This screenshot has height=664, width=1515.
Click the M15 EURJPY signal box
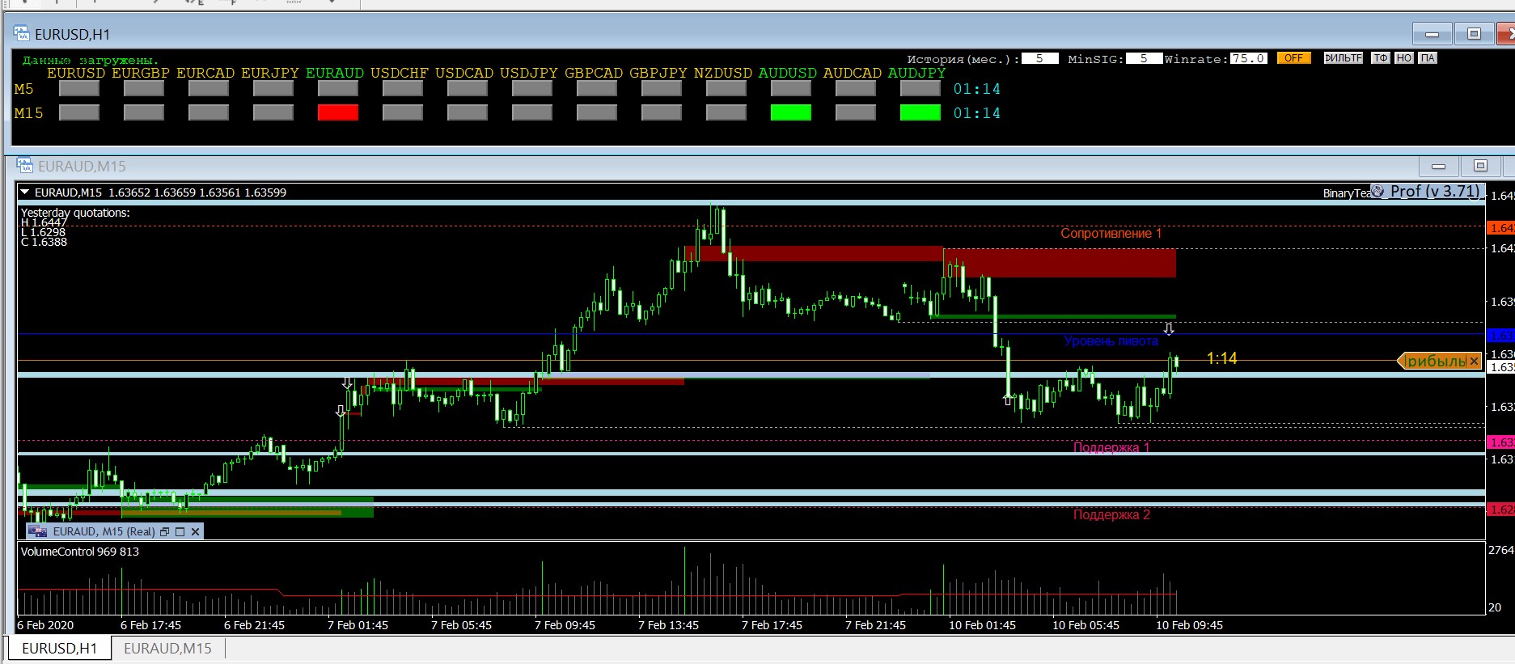tap(273, 112)
